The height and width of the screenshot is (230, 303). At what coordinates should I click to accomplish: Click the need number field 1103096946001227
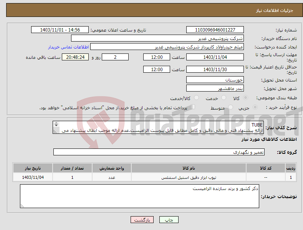215,30
